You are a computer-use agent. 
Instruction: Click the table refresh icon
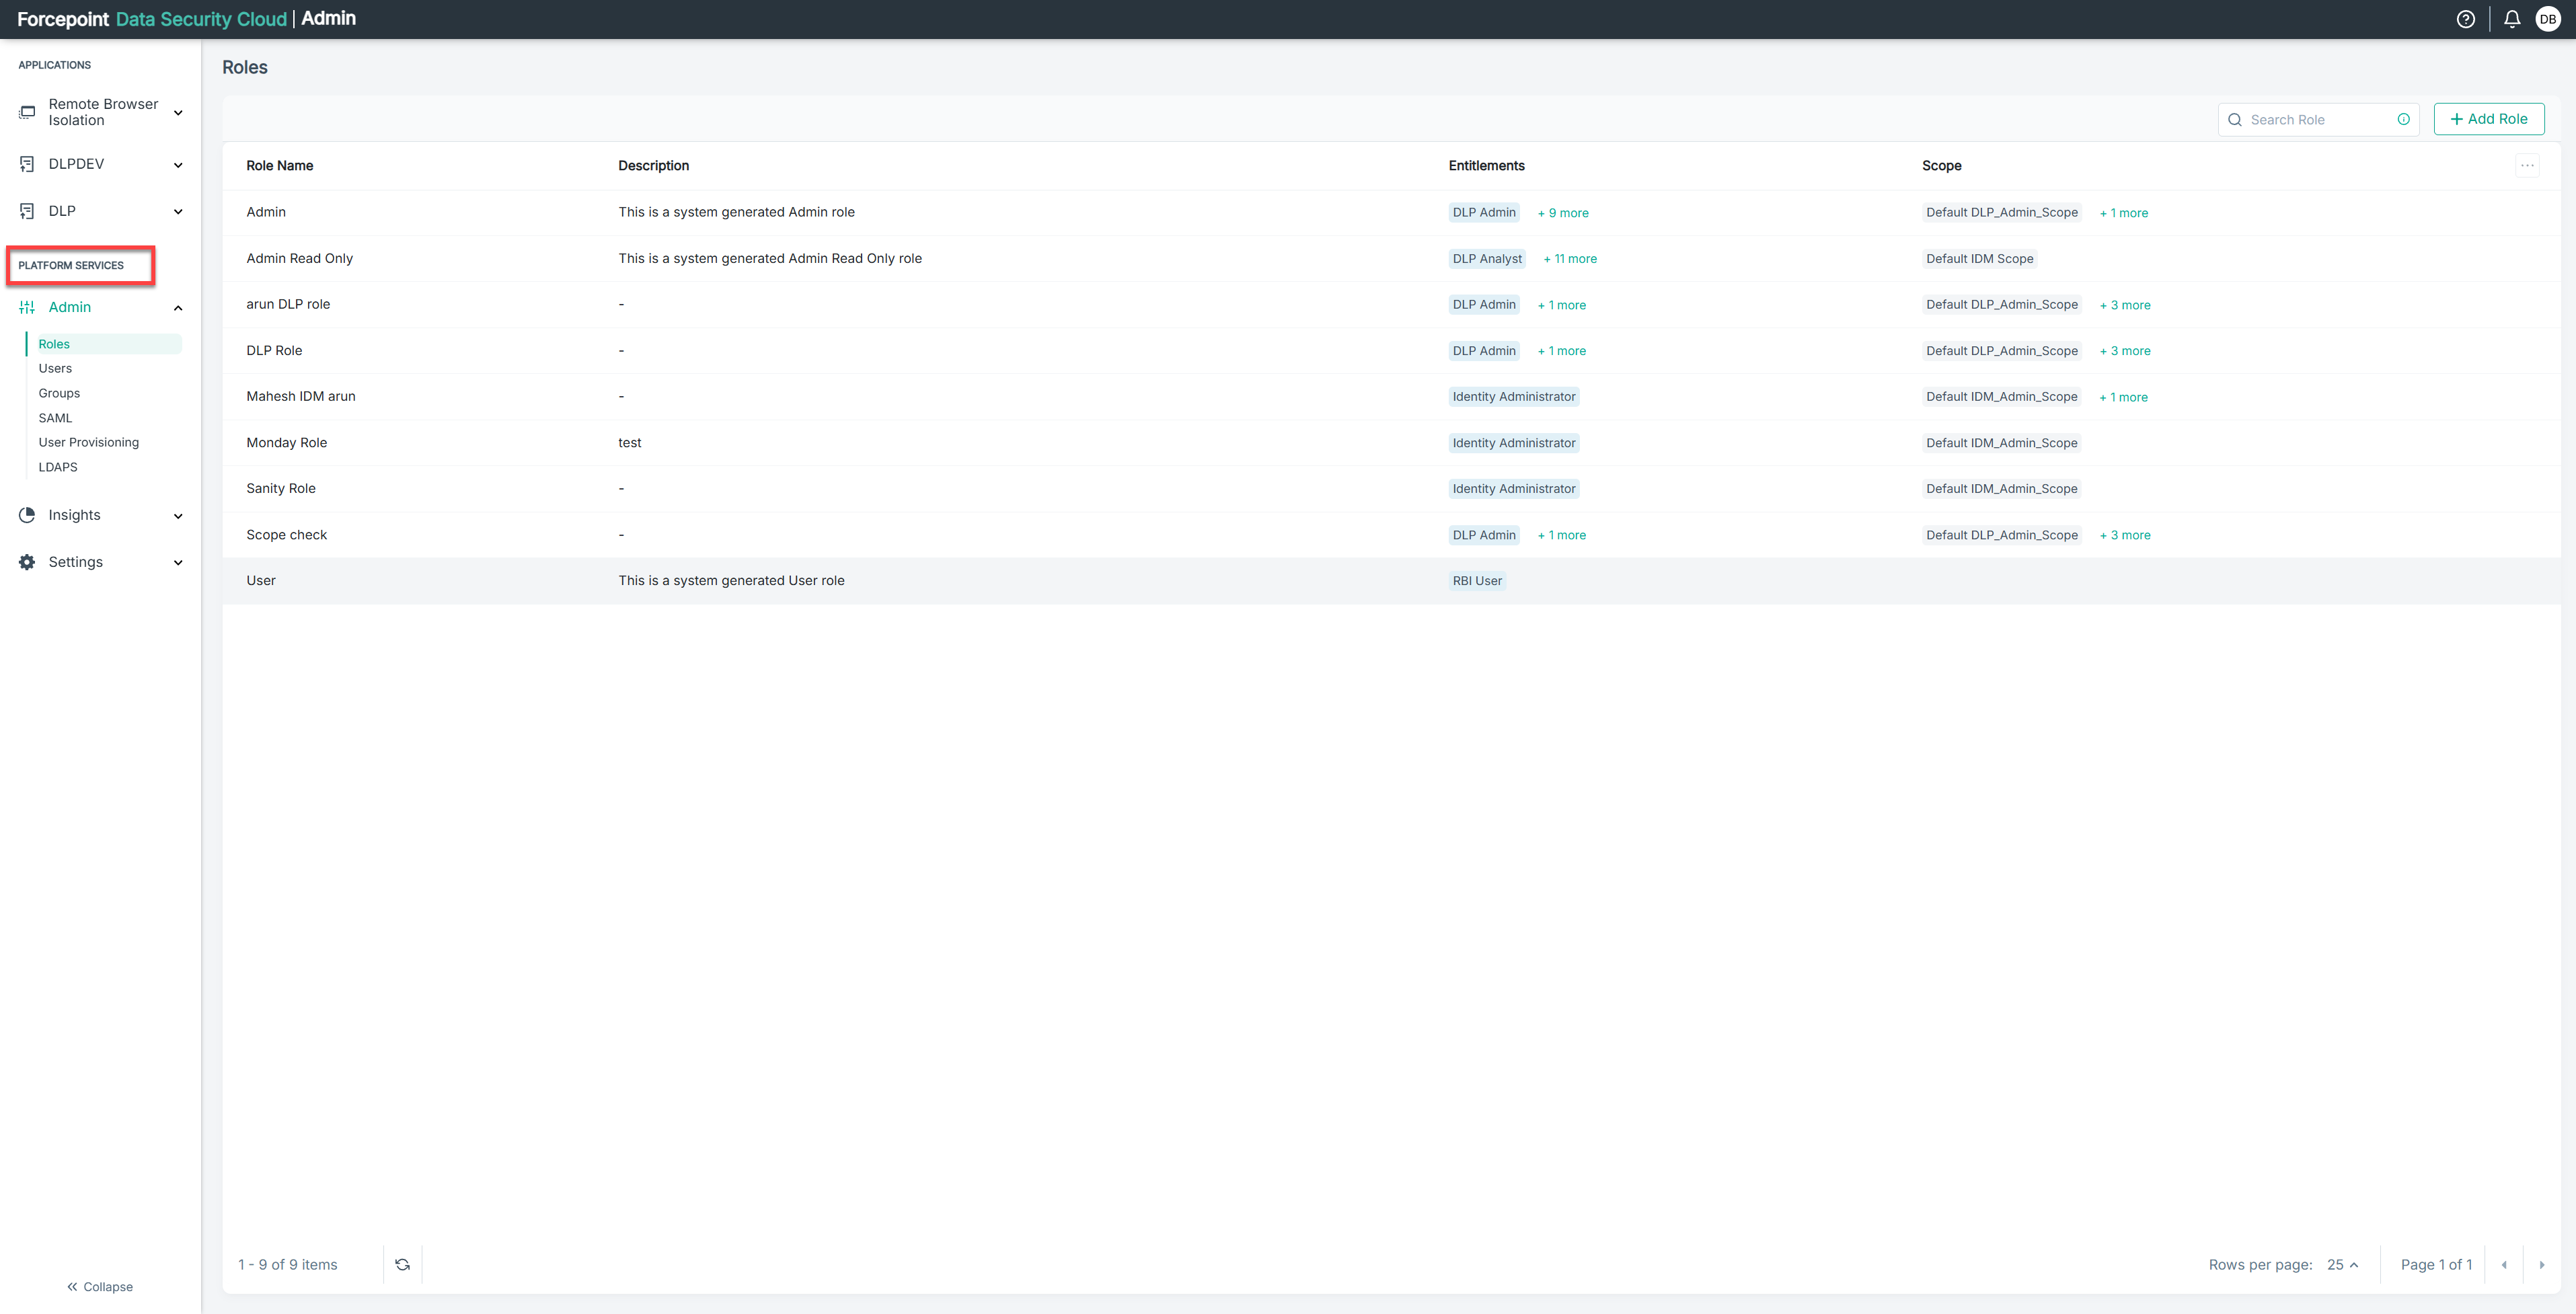coord(402,1264)
